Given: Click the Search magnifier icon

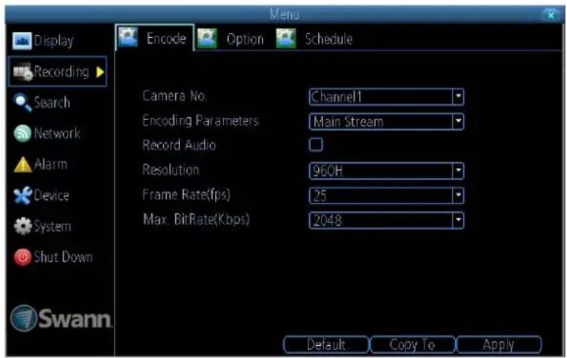Looking at the screenshot, I should pyautogui.click(x=22, y=103).
